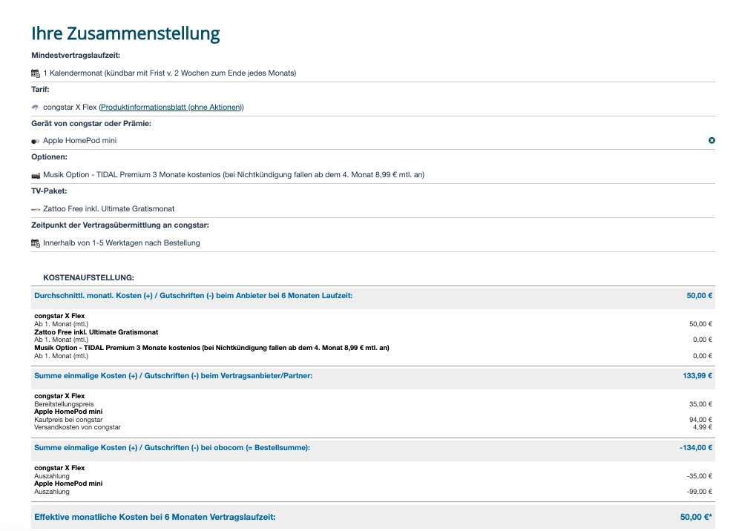This screenshot has height=531, width=739.
Task: Click the 4,99 € shipping amount
Action: [703, 427]
